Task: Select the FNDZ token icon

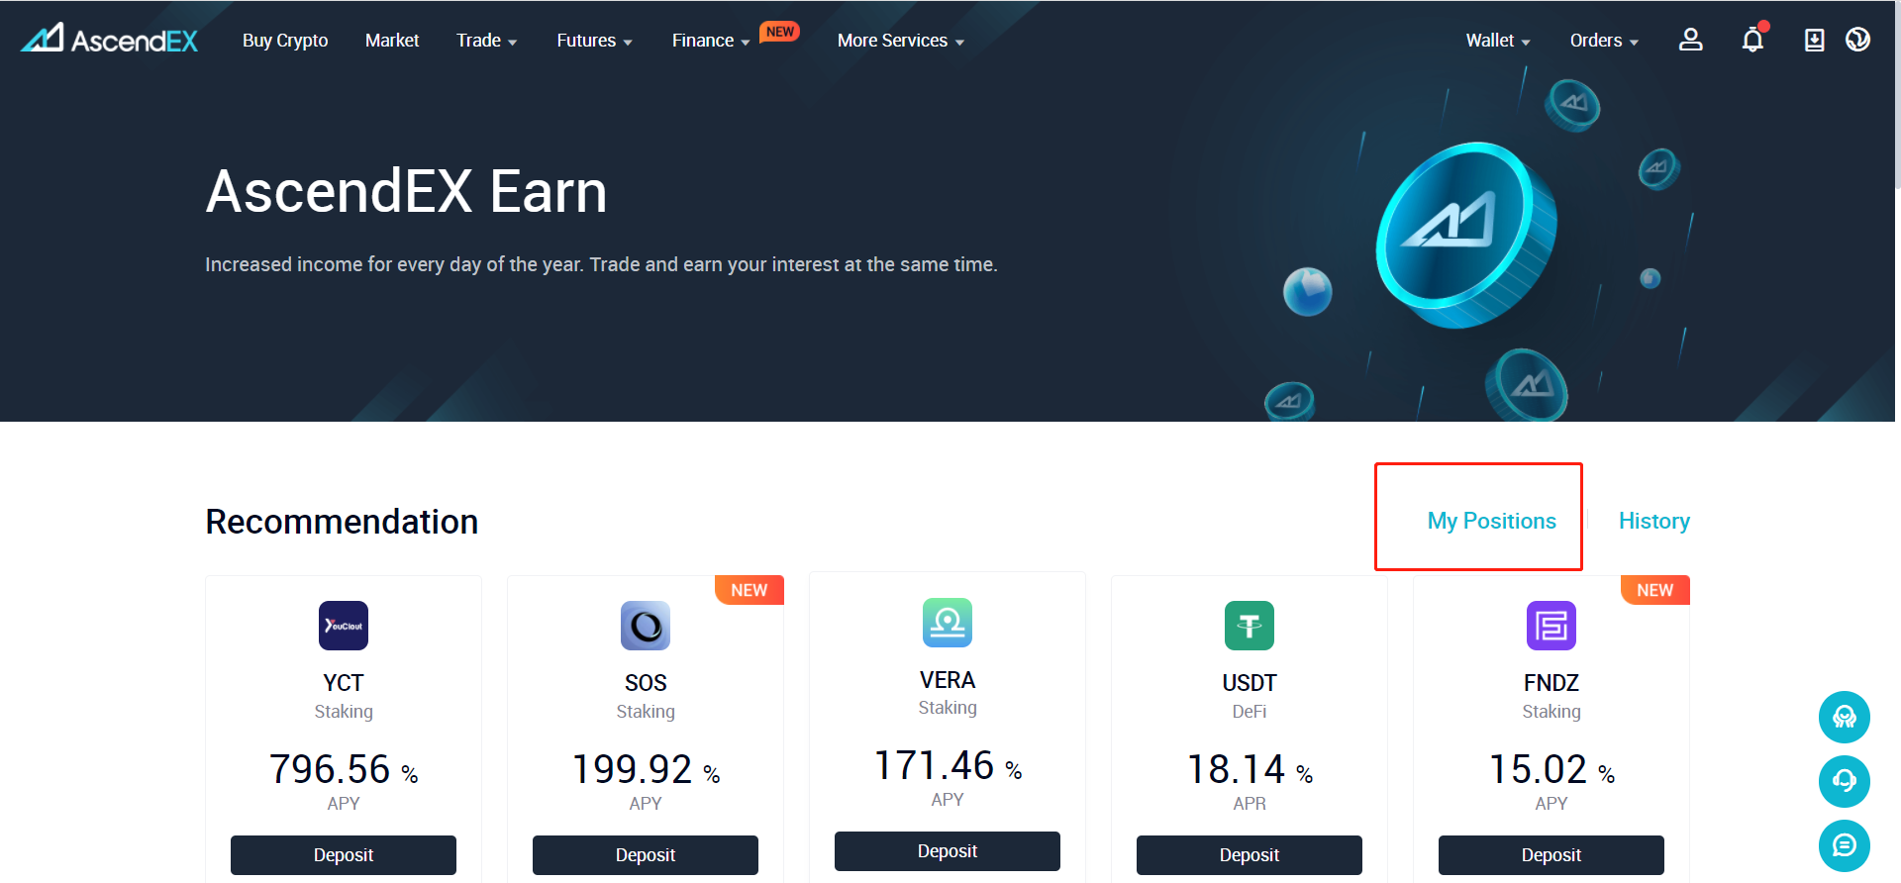Action: coord(1551,626)
